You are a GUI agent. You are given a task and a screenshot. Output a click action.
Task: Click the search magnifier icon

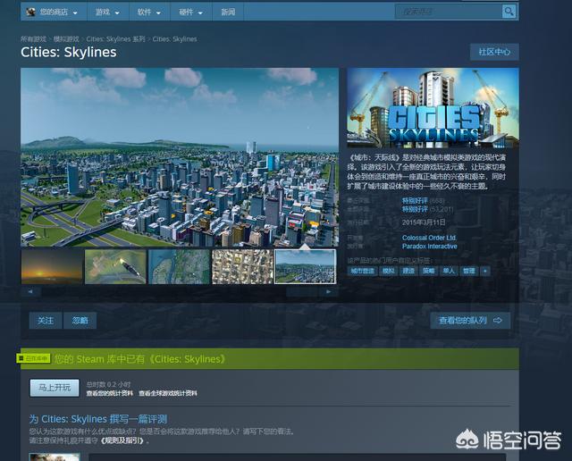(x=509, y=12)
